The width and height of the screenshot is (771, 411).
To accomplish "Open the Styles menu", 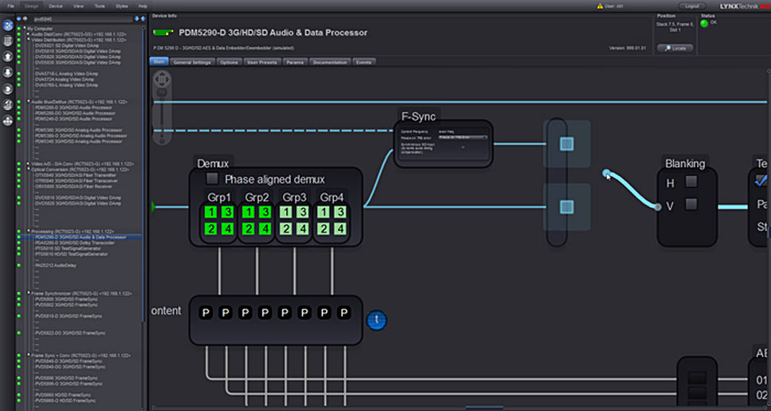I will click(122, 6).
